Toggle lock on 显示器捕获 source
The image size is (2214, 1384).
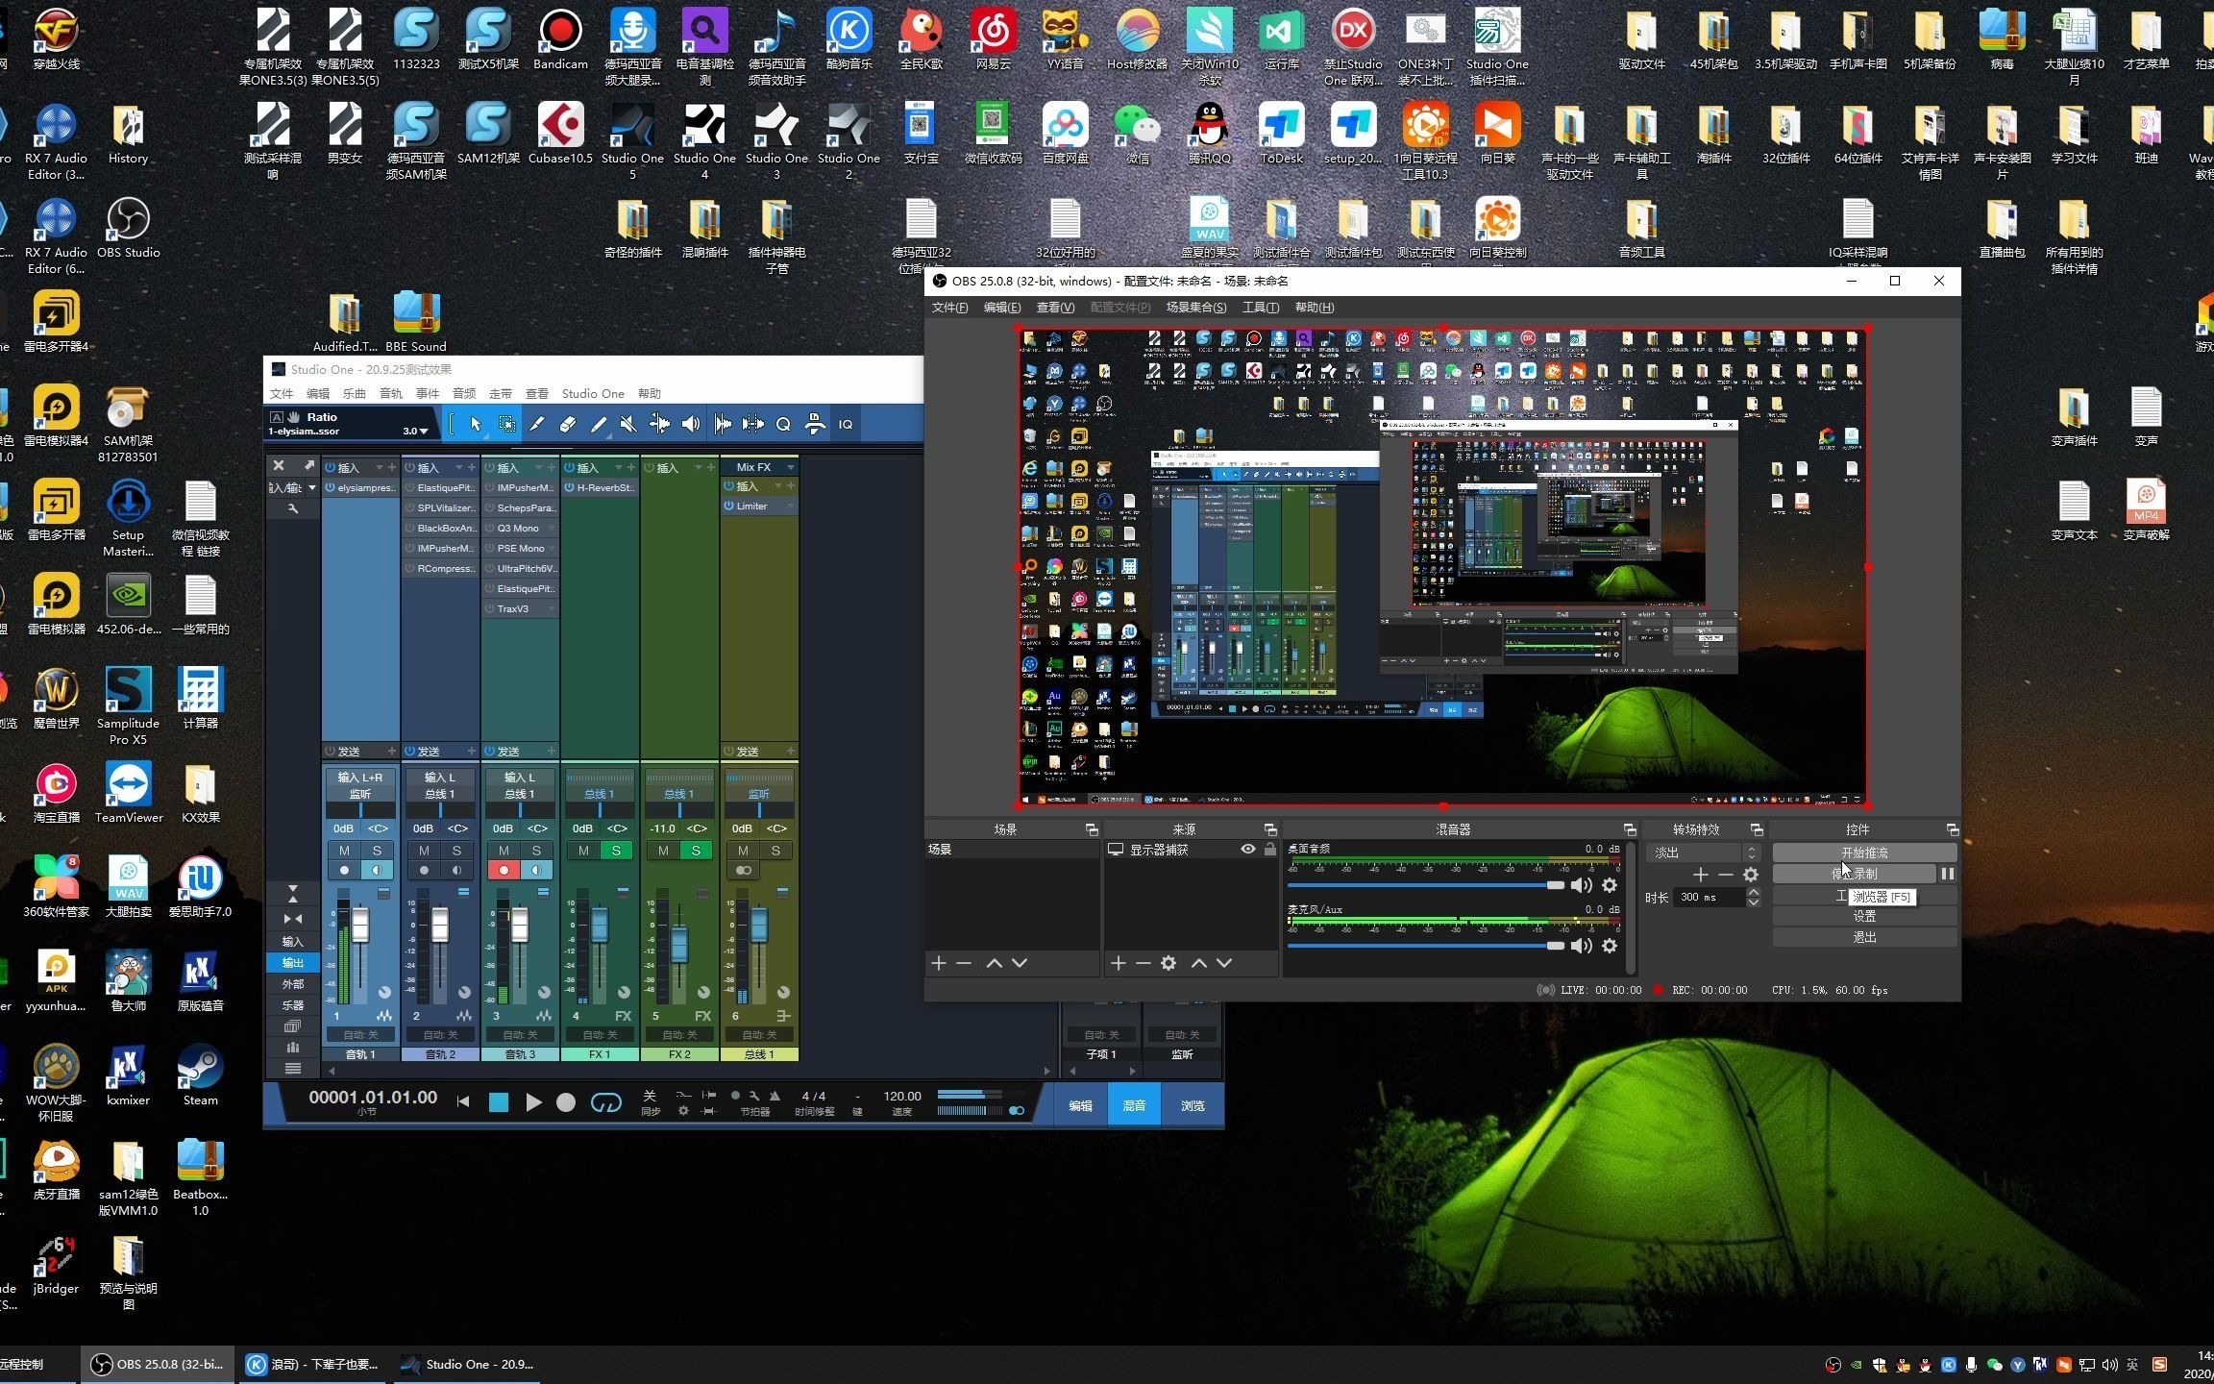pyautogui.click(x=1270, y=850)
